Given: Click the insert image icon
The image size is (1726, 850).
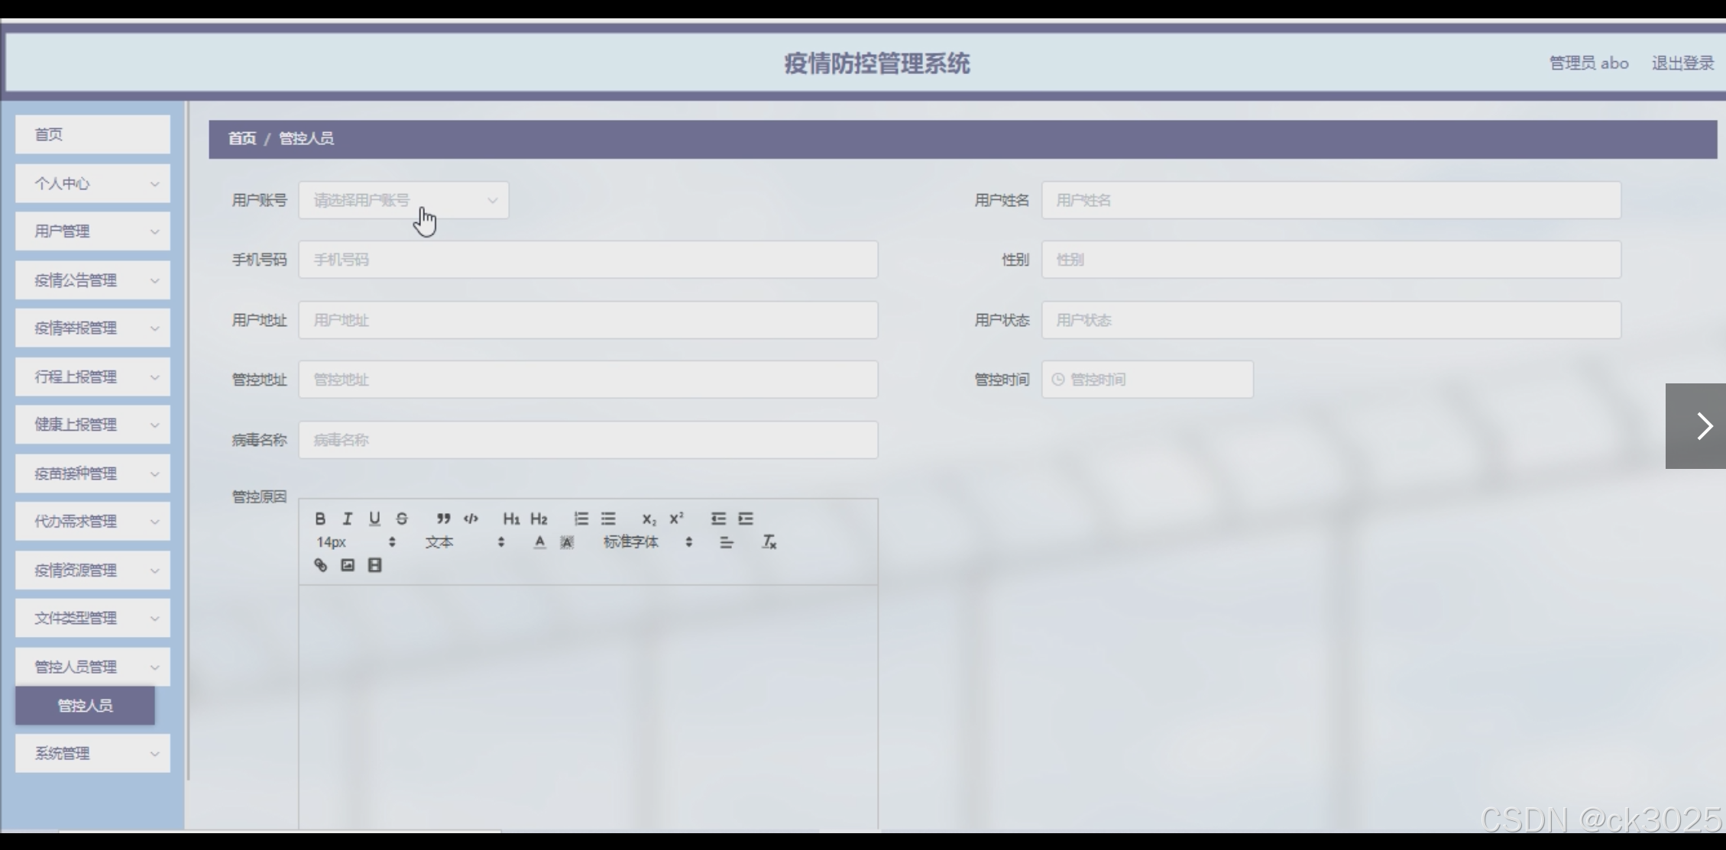Looking at the screenshot, I should point(348,565).
